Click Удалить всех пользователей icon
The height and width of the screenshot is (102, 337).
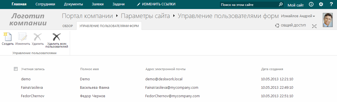[x=57, y=37]
